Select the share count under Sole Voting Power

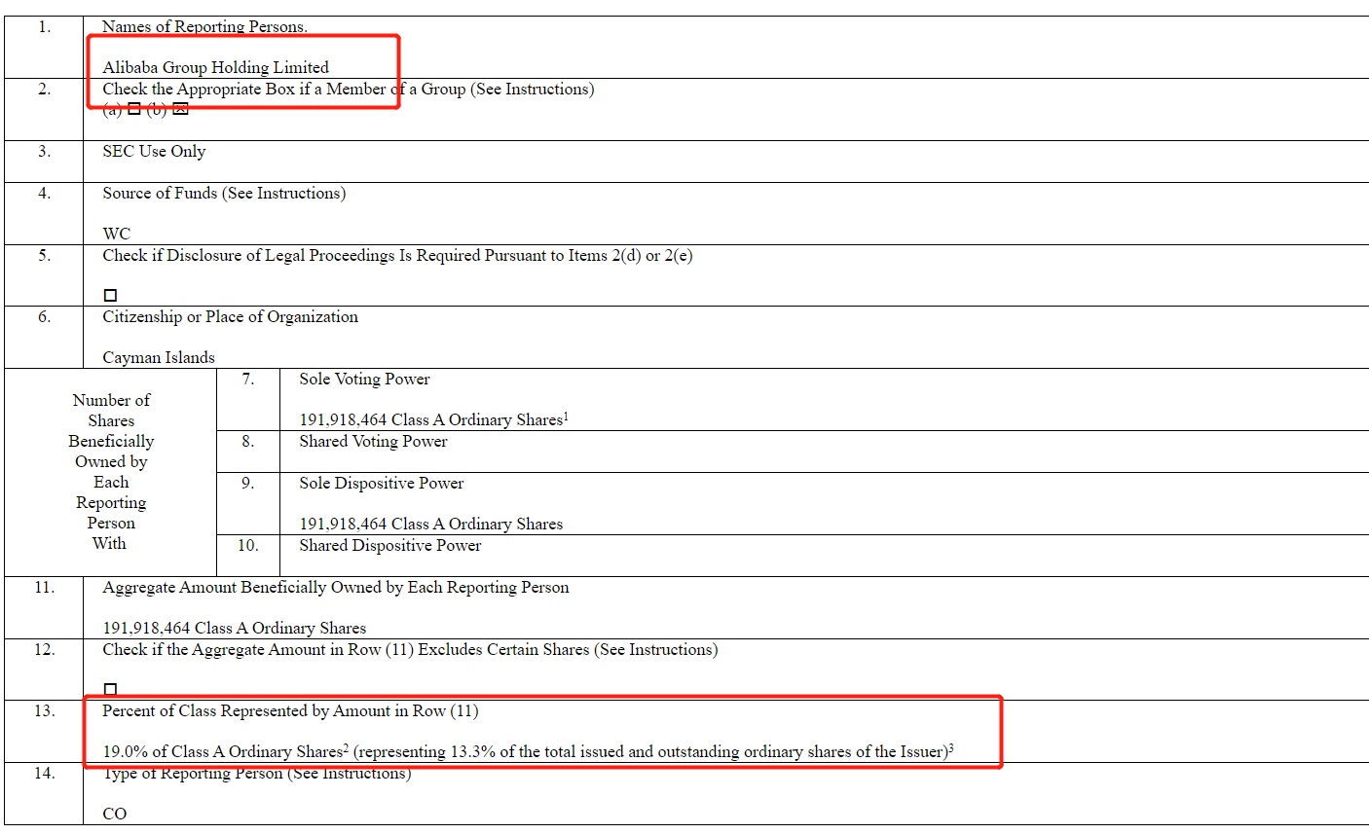[x=430, y=420]
